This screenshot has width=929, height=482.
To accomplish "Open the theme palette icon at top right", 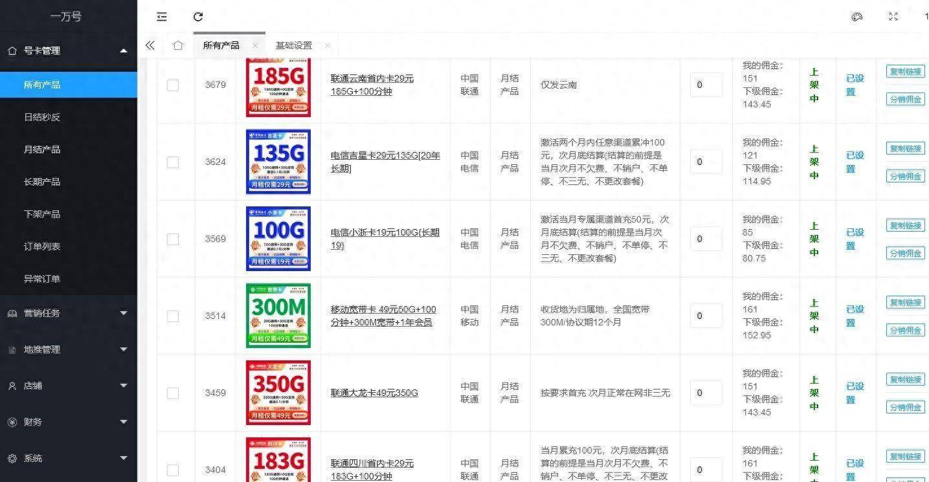I will 856,17.
